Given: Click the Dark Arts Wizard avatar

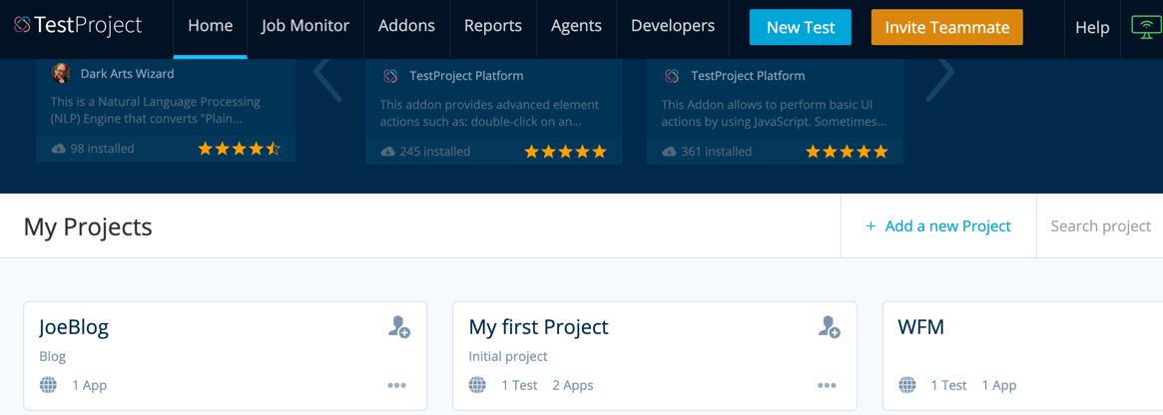Looking at the screenshot, I should (60, 74).
